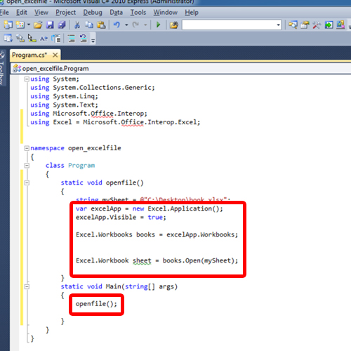This screenshot has width=351, height=351.
Task: Open the open_excelfile.Program types navigation dropdown
Action: click(x=180, y=68)
